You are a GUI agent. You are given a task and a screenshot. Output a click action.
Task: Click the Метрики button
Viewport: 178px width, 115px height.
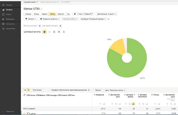point(98,90)
